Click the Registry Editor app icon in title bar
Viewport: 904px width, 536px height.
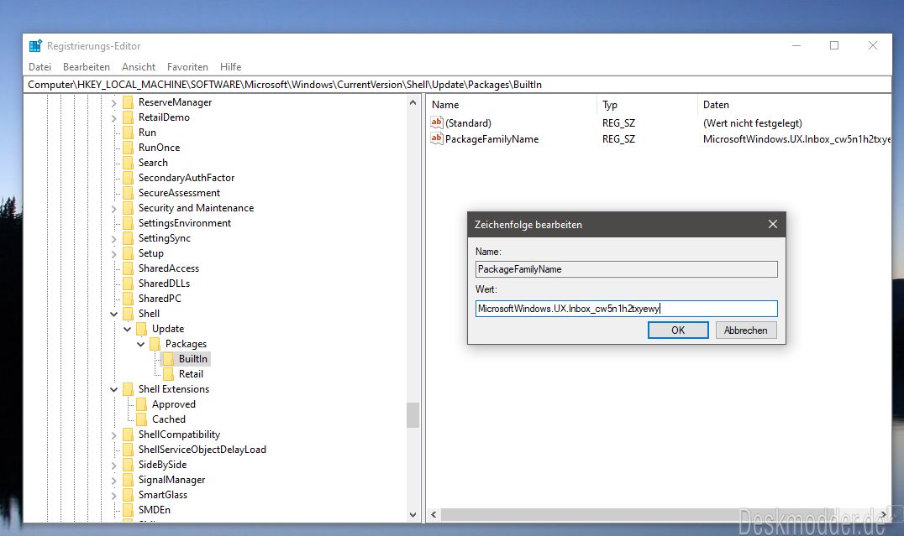pos(36,45)
